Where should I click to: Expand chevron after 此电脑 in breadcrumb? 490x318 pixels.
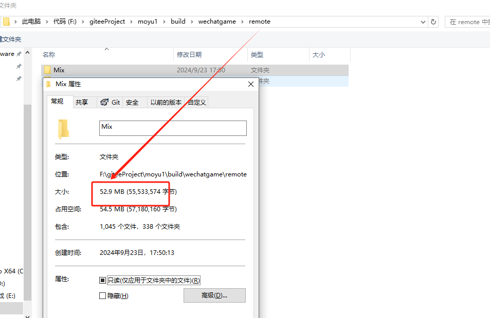(47, 22)
